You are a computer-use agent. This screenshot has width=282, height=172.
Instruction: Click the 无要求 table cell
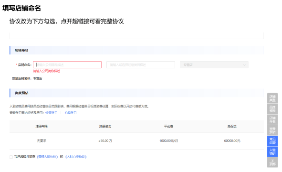tap(42, 140)
